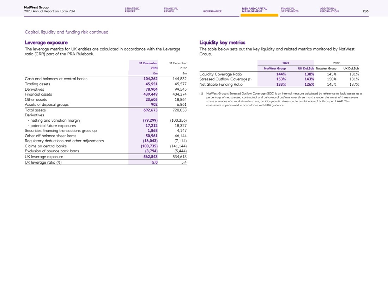Click the Leverage exposure heading
The height and width of the screenshot is (305, 388).
point(46,43)
